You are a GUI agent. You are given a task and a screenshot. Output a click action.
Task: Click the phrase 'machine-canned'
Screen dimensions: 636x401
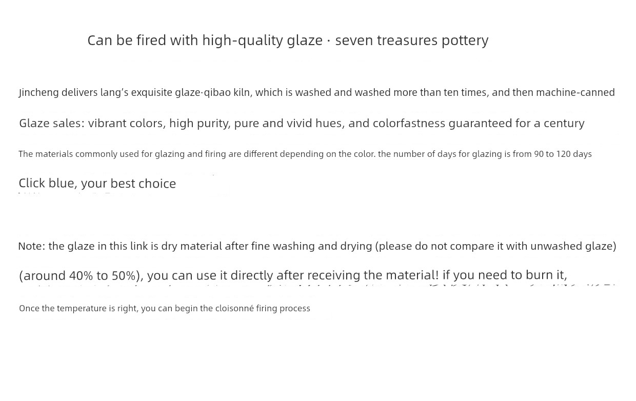(x=575, y=92)
